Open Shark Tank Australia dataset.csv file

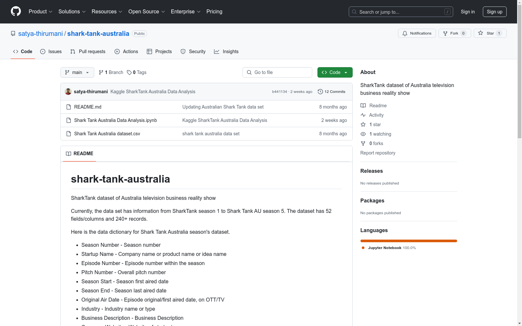107,134
